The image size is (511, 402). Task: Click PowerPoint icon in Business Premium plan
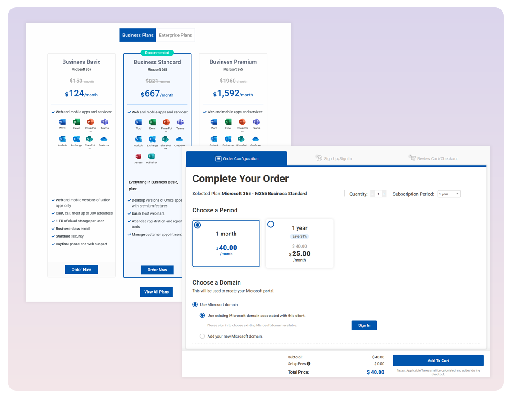(x=242, y=122)
